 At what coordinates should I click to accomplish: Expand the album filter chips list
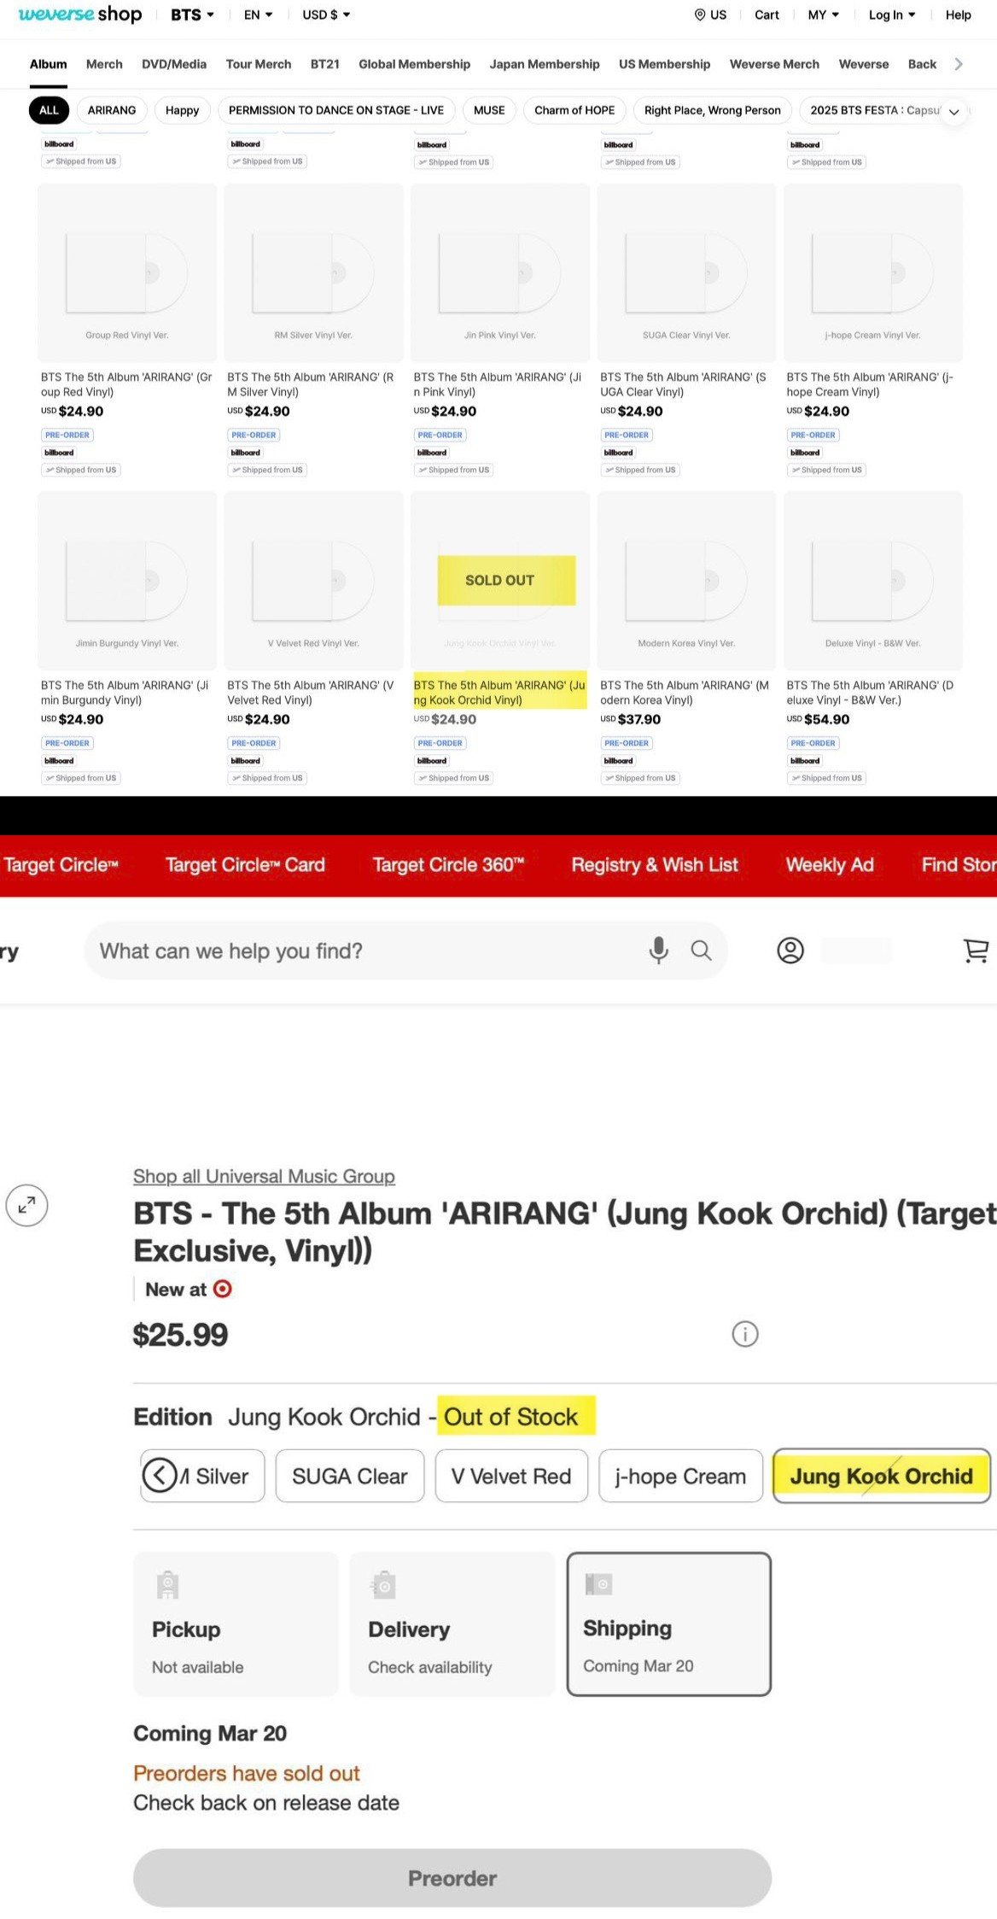(953, 111)
